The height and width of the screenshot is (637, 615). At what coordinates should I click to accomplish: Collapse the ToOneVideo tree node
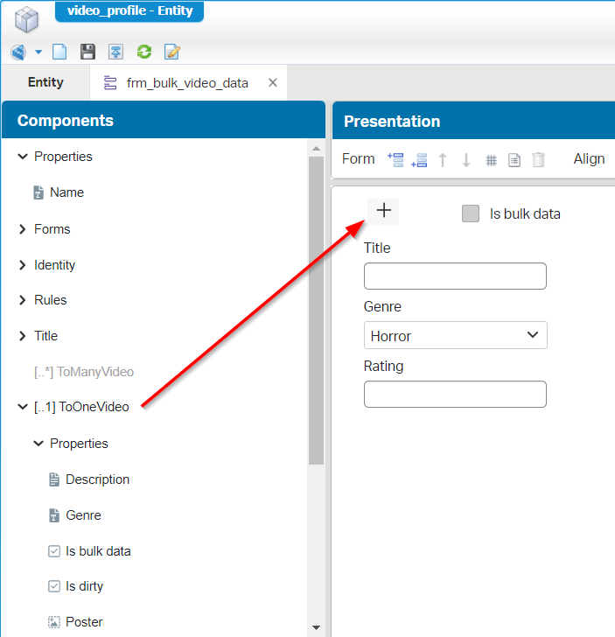23,407
